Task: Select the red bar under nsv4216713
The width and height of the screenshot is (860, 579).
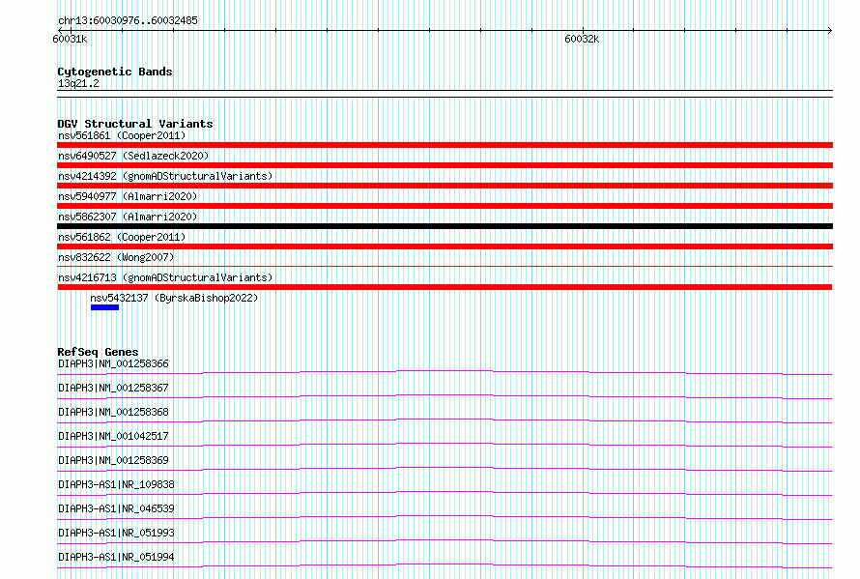Action: tap(444, 287)
